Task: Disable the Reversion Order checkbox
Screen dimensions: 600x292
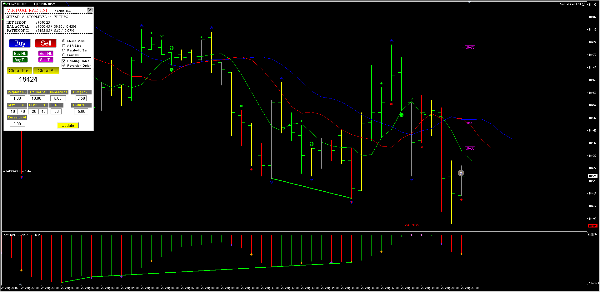Action: coord(64,65)
